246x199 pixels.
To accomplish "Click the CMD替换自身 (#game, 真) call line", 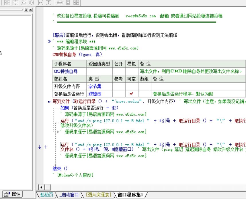I will tap(77, 54).
